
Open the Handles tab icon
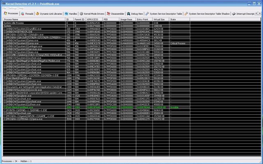(x=67, y=14)
